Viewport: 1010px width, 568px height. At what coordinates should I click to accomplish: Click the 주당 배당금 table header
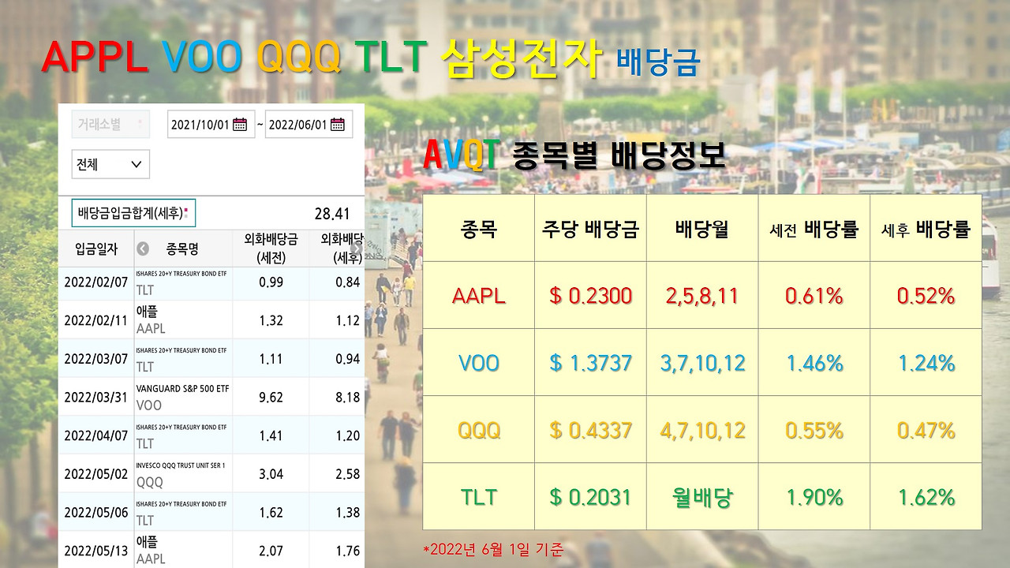pyautogui.click(x=591, y=229)
